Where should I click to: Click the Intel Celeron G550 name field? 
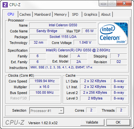[x=63, y=25]
